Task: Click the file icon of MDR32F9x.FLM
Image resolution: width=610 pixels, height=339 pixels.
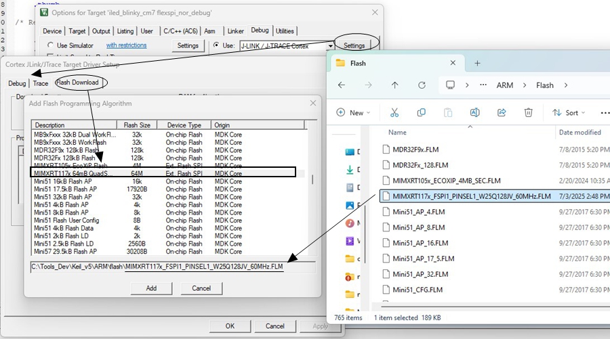Action: (386, 150)
